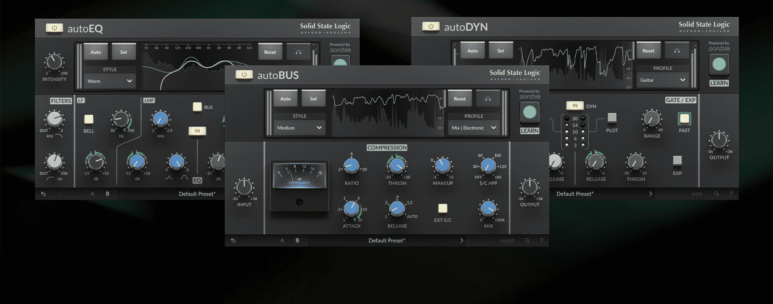Open the Mix | Electronic profile dropdown
773x304 pixels.
[x=473, y=128]
